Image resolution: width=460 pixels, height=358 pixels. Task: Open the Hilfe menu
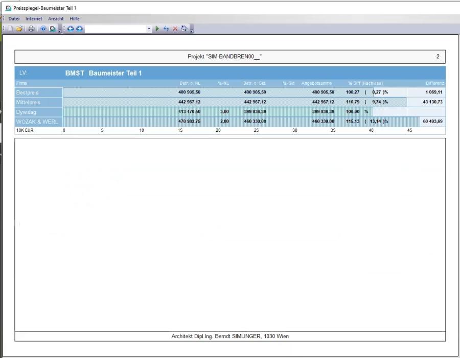(x=75, y=18)
